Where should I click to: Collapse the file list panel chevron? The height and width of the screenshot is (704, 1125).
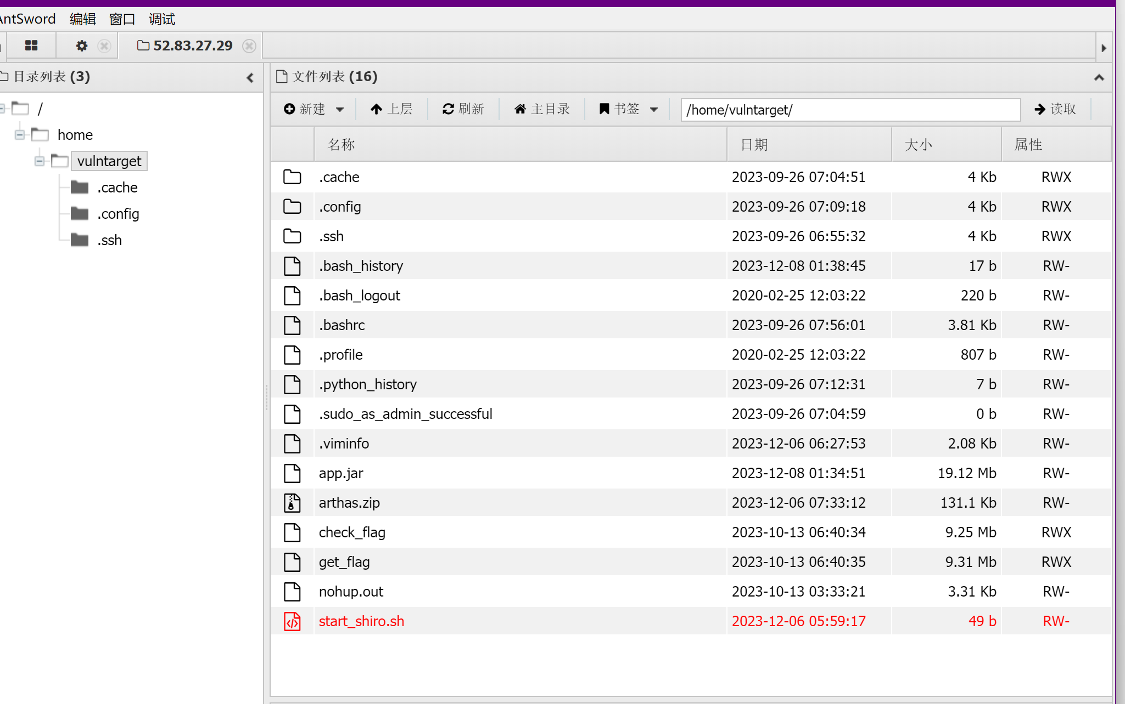1099,77
